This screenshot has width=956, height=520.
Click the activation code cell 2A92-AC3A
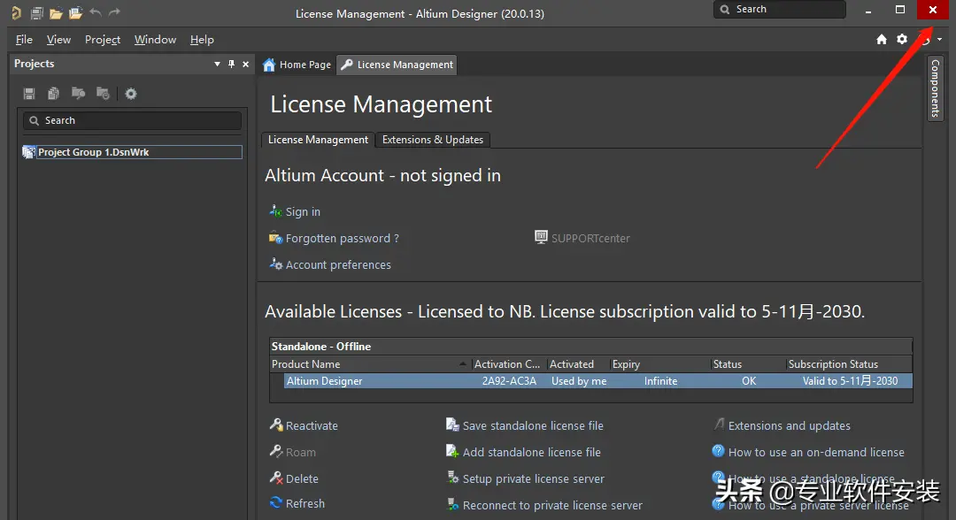coord(509,381)
